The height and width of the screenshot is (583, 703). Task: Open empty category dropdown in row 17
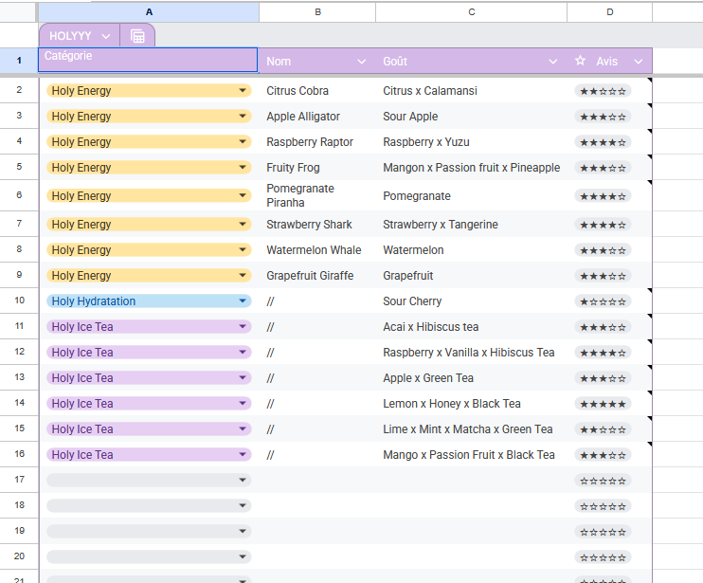pyautogui.click(x=243, y=480)
